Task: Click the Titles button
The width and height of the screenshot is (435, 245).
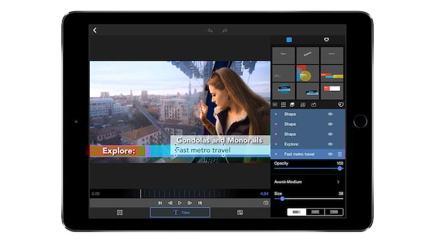Action: pos(180,213)
